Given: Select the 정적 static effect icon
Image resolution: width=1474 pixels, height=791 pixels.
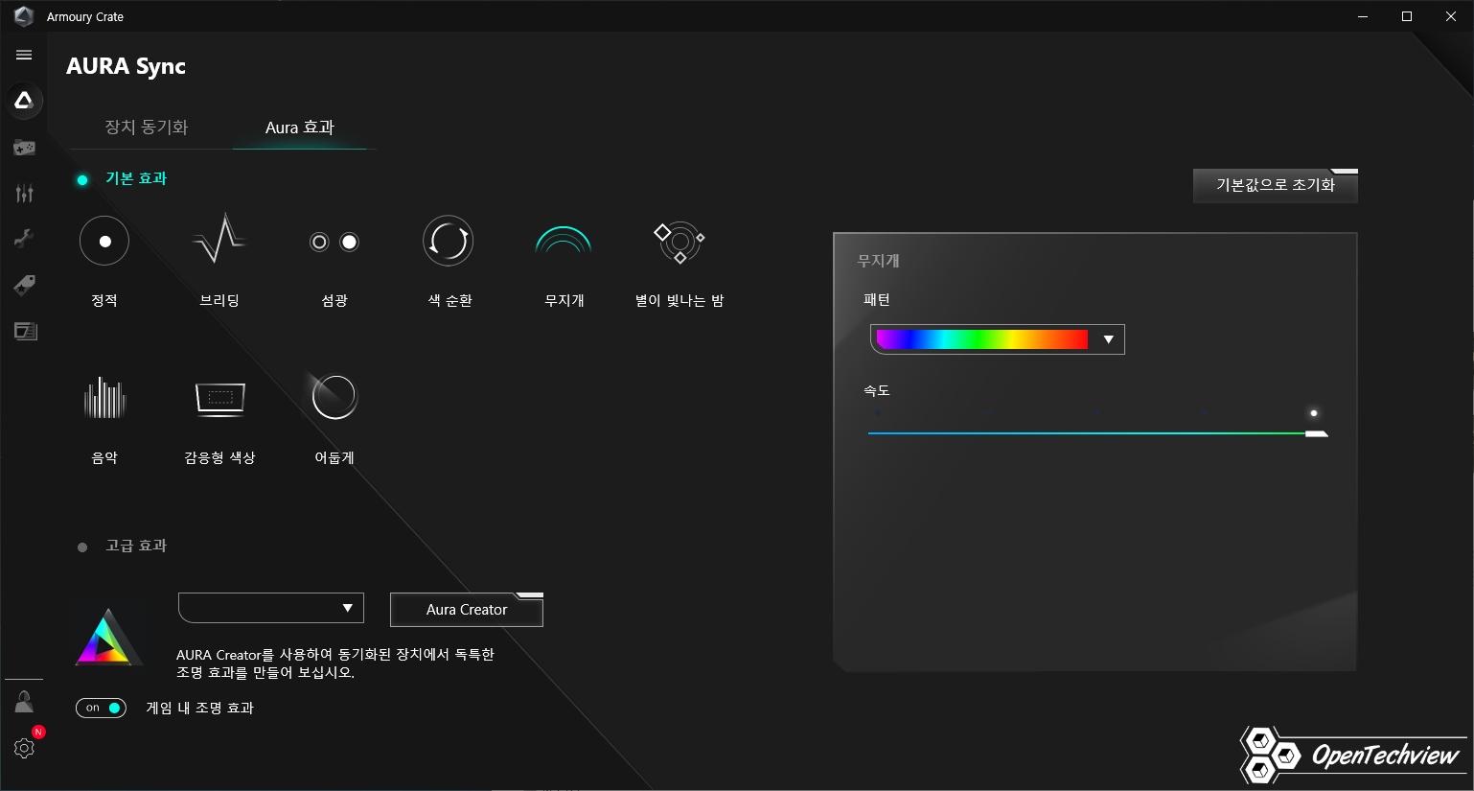Looking at the screenshot, I should point(104,241).
